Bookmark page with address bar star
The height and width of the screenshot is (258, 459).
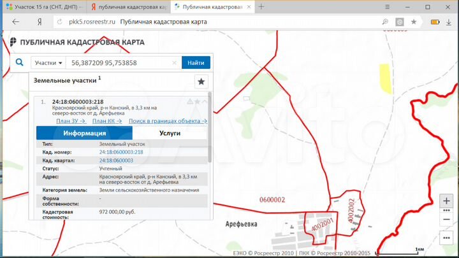coord(414,22)
